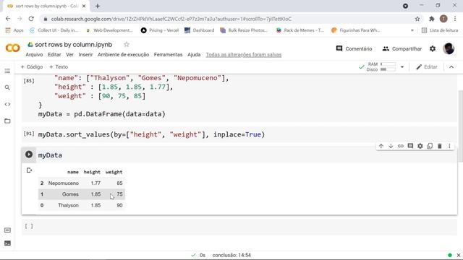The image size is (463, 260).
Task: Click 'conclusão: 14:54' status text
Action: pos(231,255)
